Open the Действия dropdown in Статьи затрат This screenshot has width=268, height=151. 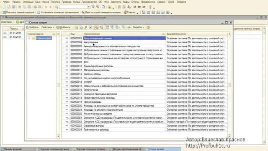(x=47, y=27)
